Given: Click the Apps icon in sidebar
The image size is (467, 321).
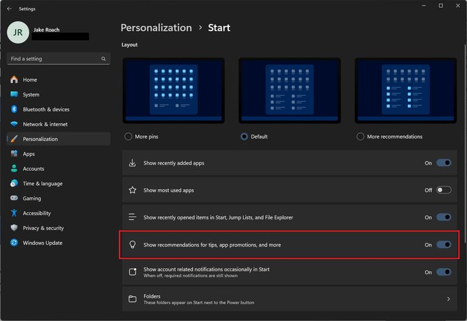Looking at the screenshot, I should (x=14, y=153).
